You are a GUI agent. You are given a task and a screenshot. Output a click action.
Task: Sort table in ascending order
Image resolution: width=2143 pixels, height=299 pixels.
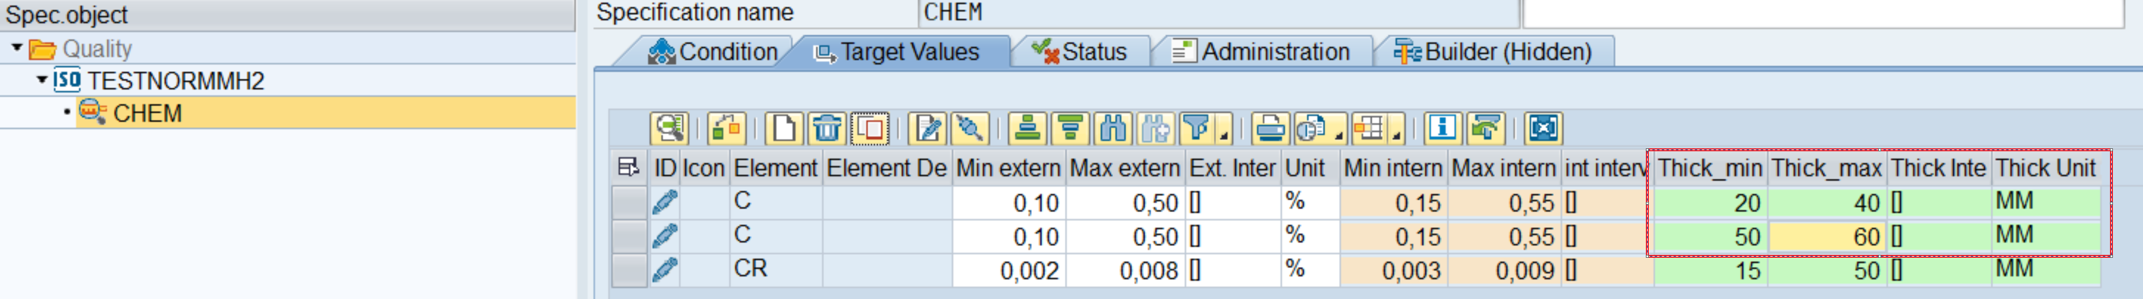click(x=1027, y=129)
